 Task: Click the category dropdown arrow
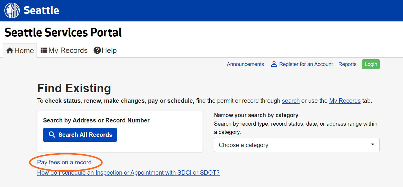[x=372, y=145]
